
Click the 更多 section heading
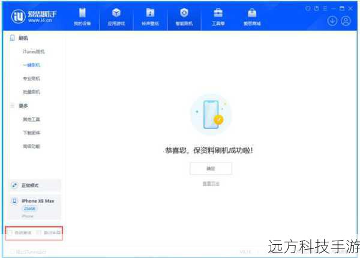pos(23,106)
